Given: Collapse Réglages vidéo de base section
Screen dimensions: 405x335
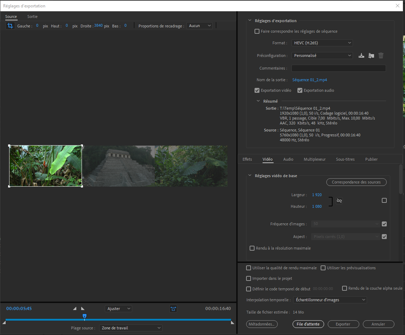Looking at the screenshot, I should [250, 175].
